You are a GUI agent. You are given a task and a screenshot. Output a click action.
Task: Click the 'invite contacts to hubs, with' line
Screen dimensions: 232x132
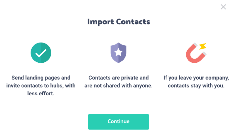tap(41, 86)
